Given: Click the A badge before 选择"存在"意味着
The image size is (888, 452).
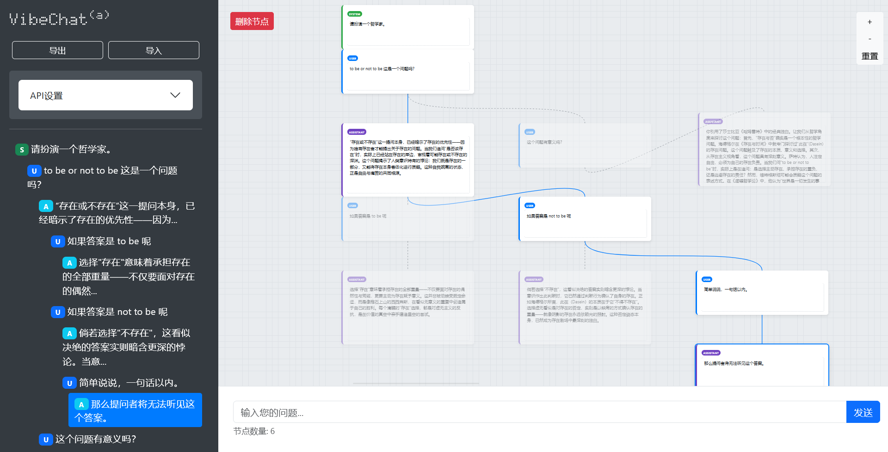Looking at the screenshot, I should 69,263.
